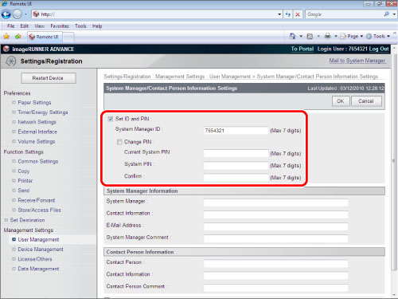Click the Print icon in command bar
This screenshot has width=398, height=299.
click(x=328, y=36)
